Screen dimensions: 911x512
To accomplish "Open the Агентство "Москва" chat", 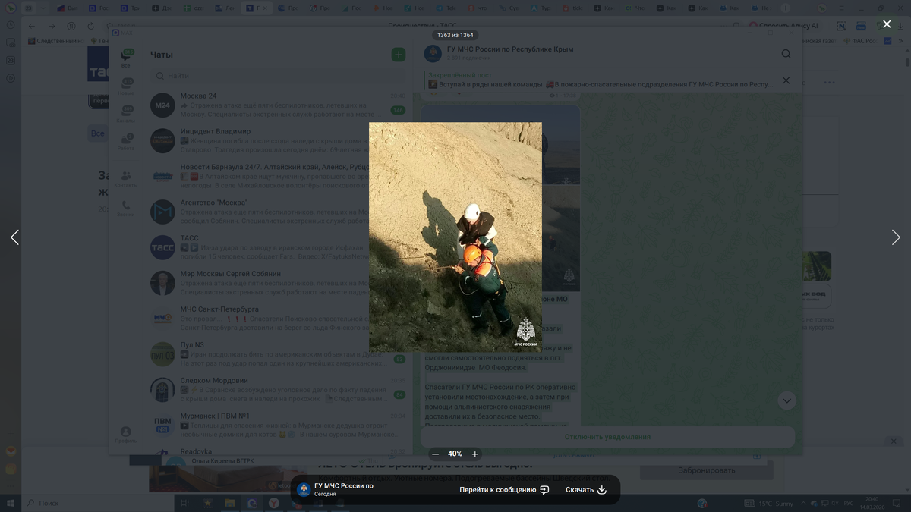I will [x=278, y=212].
